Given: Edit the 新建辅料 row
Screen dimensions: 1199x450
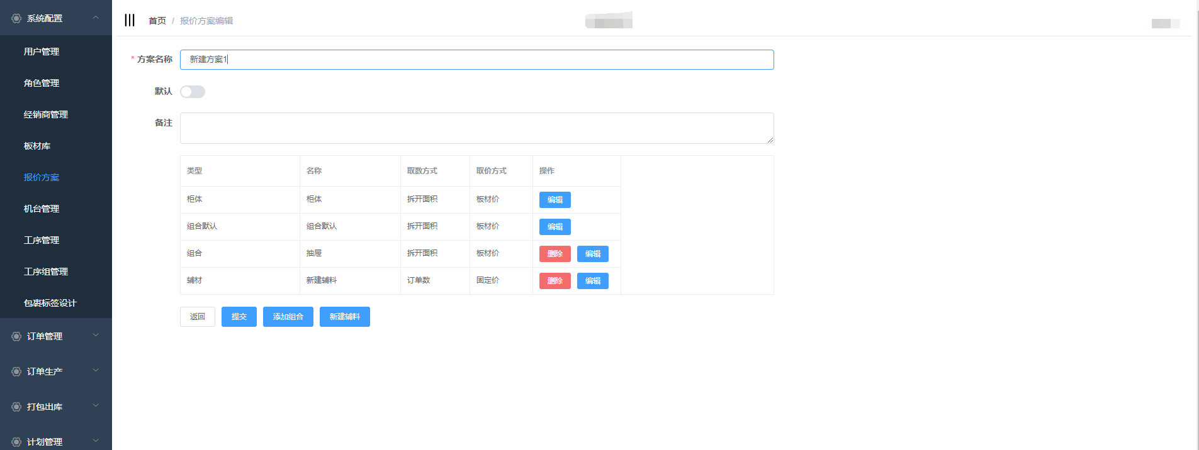Looking at the screenshot, I should pyautogui.click(x=592, y=281).
